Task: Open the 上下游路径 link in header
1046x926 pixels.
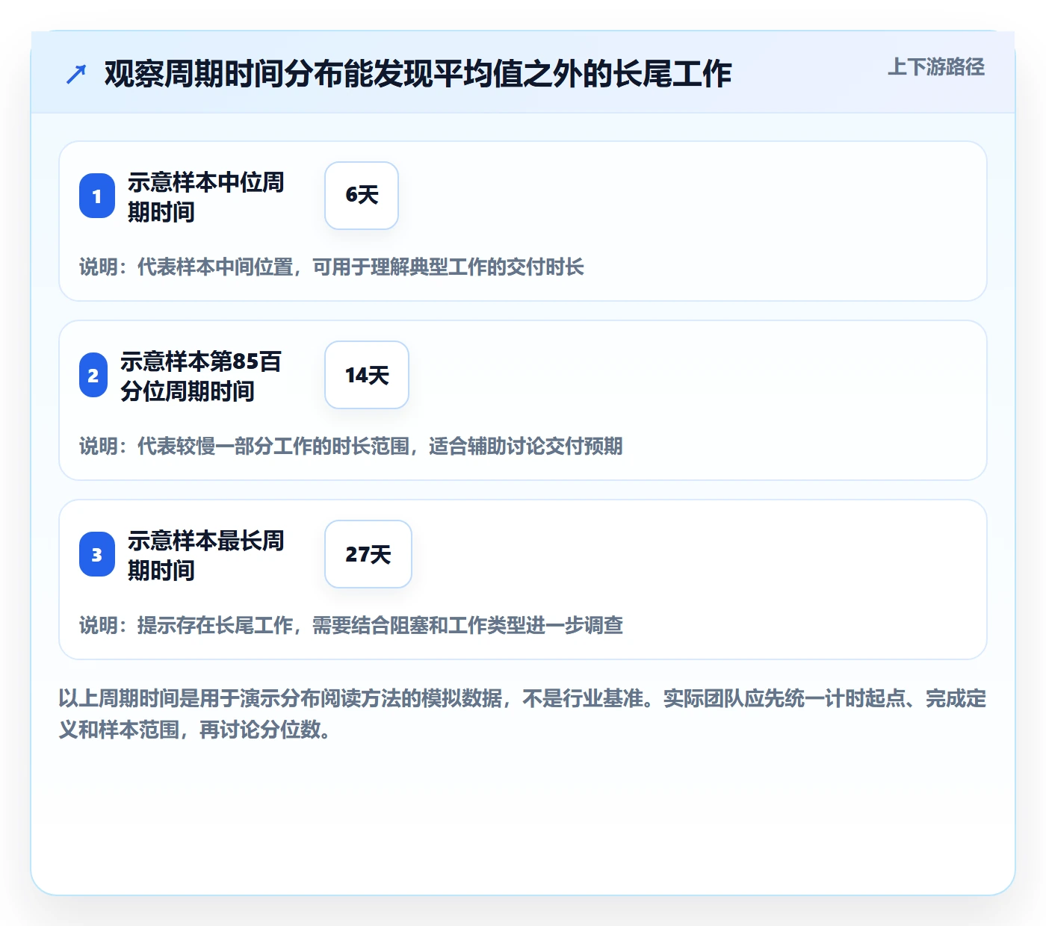Action: pos(936,67)
